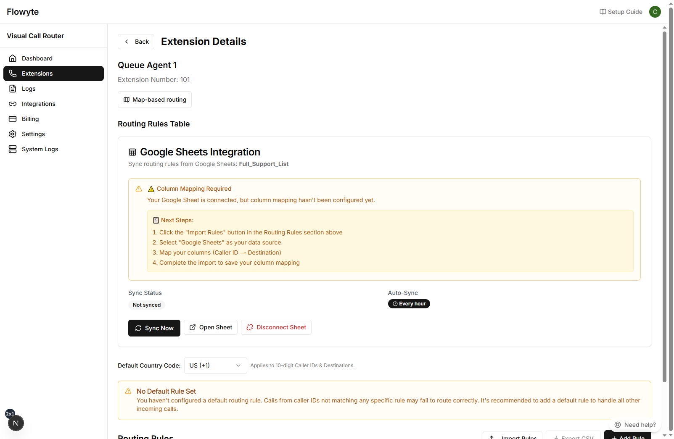Select Logs in the sidebar

29,88
